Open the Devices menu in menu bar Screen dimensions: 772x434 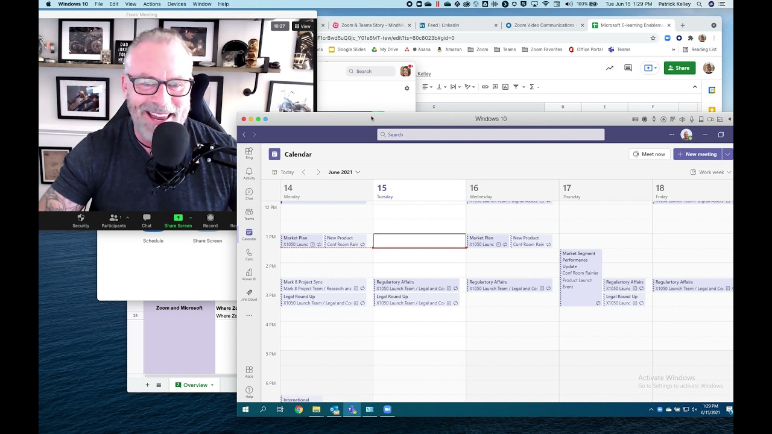[177, 4]
